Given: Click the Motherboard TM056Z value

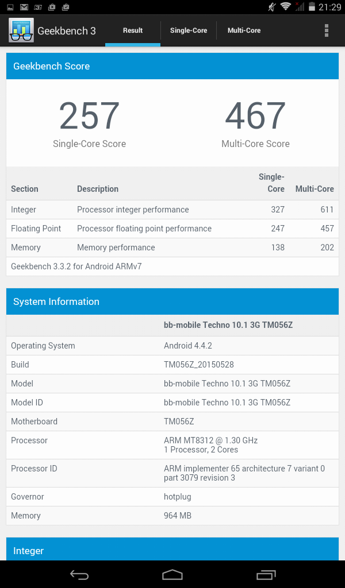Looking at the screenshot, I should [x=179, y=421].
